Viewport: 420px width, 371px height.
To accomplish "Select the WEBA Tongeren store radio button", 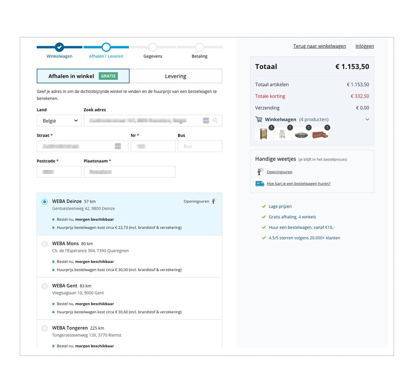I will click(45, 328).
